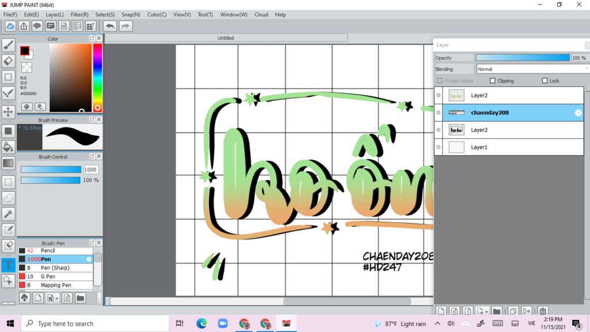590x332 pixels.
Task: Enable the Lock checkbox
Action: tap(545, 81)
